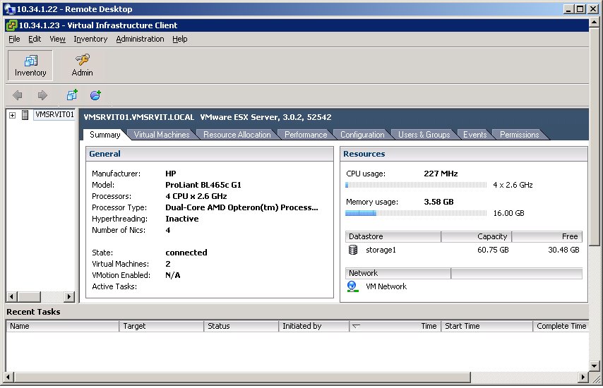Screen dimensions: 603x388
Task: Switch to the Virtual Machines tab
Action: pos(162,135)
